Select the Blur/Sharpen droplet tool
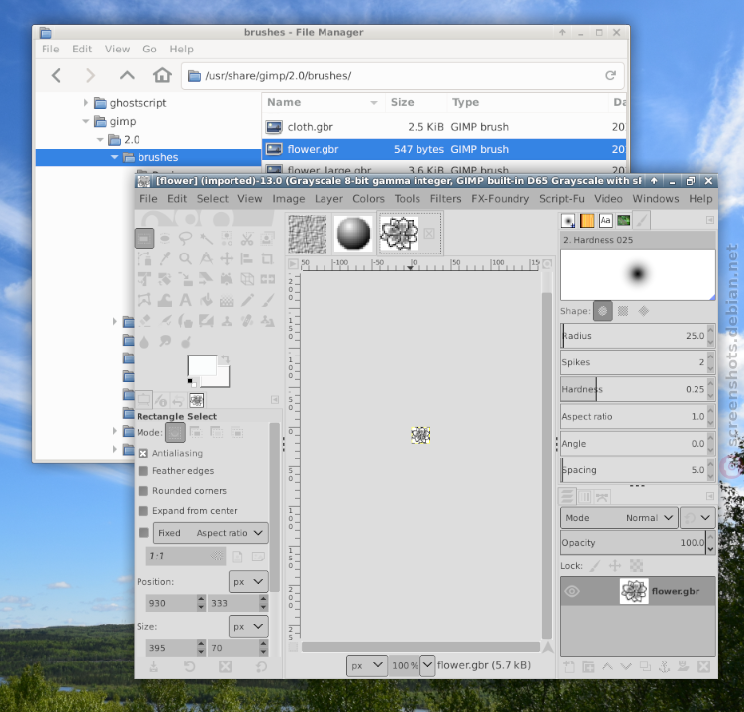This screenshot has height=712, width=744. [144, 342]
